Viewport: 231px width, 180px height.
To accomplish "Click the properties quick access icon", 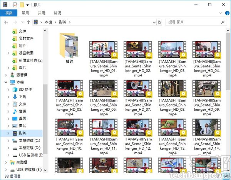I will pos(15,5).
